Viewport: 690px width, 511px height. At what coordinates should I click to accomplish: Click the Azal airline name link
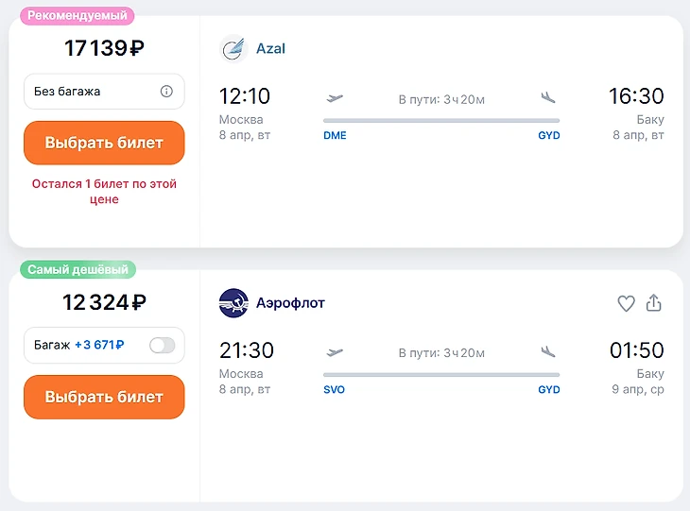[x=270, y=48]
